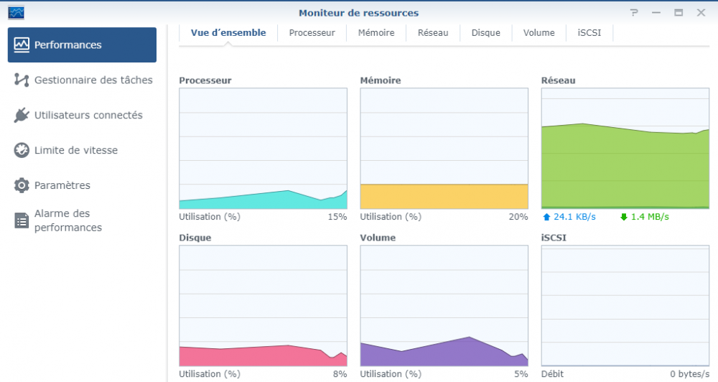The image size is (718, 382).
Task: Click the Resource Monitor app icon in title bar
Action: coord(16,12)
